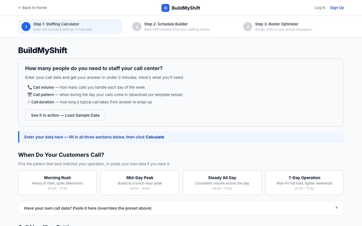
Task: Click the calendar icon beside Call pattern
Action: pyautogui.click(x=29, y=95)
